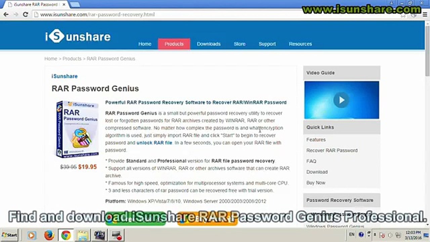Open the media player taskbar icon
Image resolution: width=430 pixels, height=242 pixels.
click(32, 235)
